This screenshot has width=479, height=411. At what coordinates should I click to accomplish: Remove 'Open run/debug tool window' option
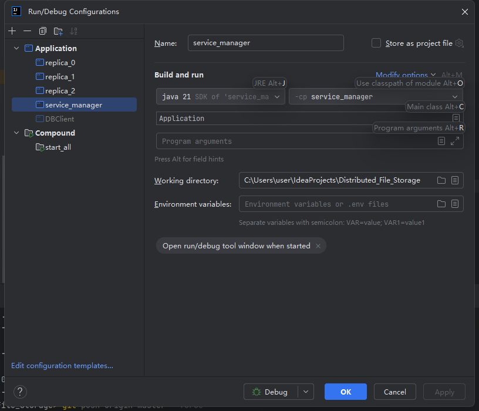click(318, 246)
